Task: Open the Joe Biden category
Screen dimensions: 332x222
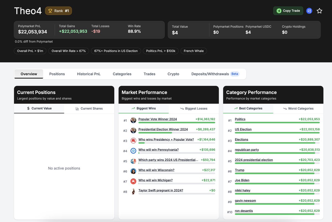Action: click(x=242, y=180)
